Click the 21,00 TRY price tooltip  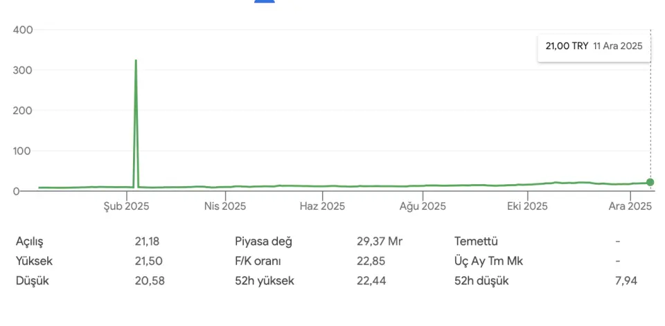[594, 46]
